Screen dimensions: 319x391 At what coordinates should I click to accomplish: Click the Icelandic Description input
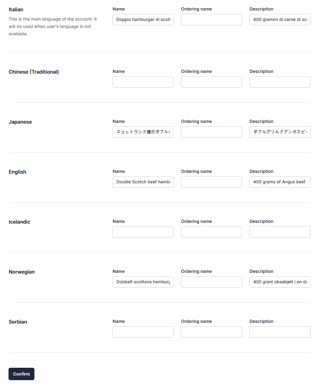tap(280, 232)
